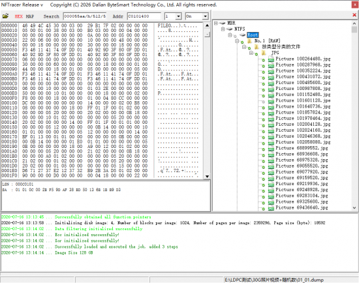Viewport: 359px width, 283px height.
Task: Select Picture 69077920.jpg in file tree
Action: [x=302, y=171]
